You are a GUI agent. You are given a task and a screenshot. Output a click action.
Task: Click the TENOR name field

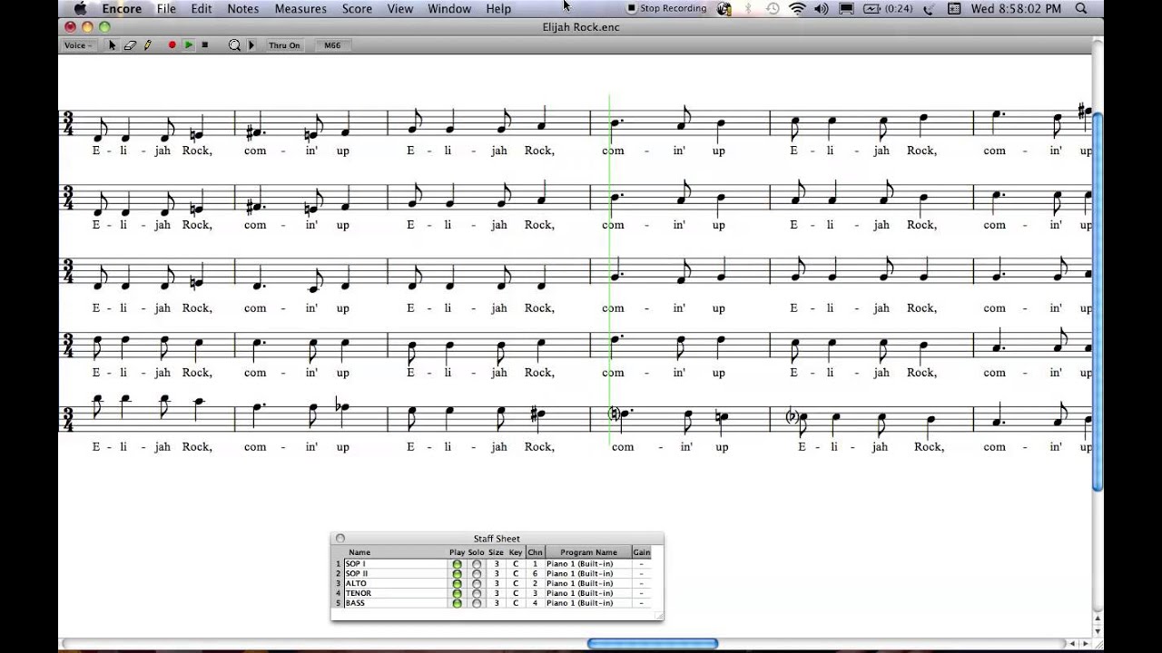395,593
